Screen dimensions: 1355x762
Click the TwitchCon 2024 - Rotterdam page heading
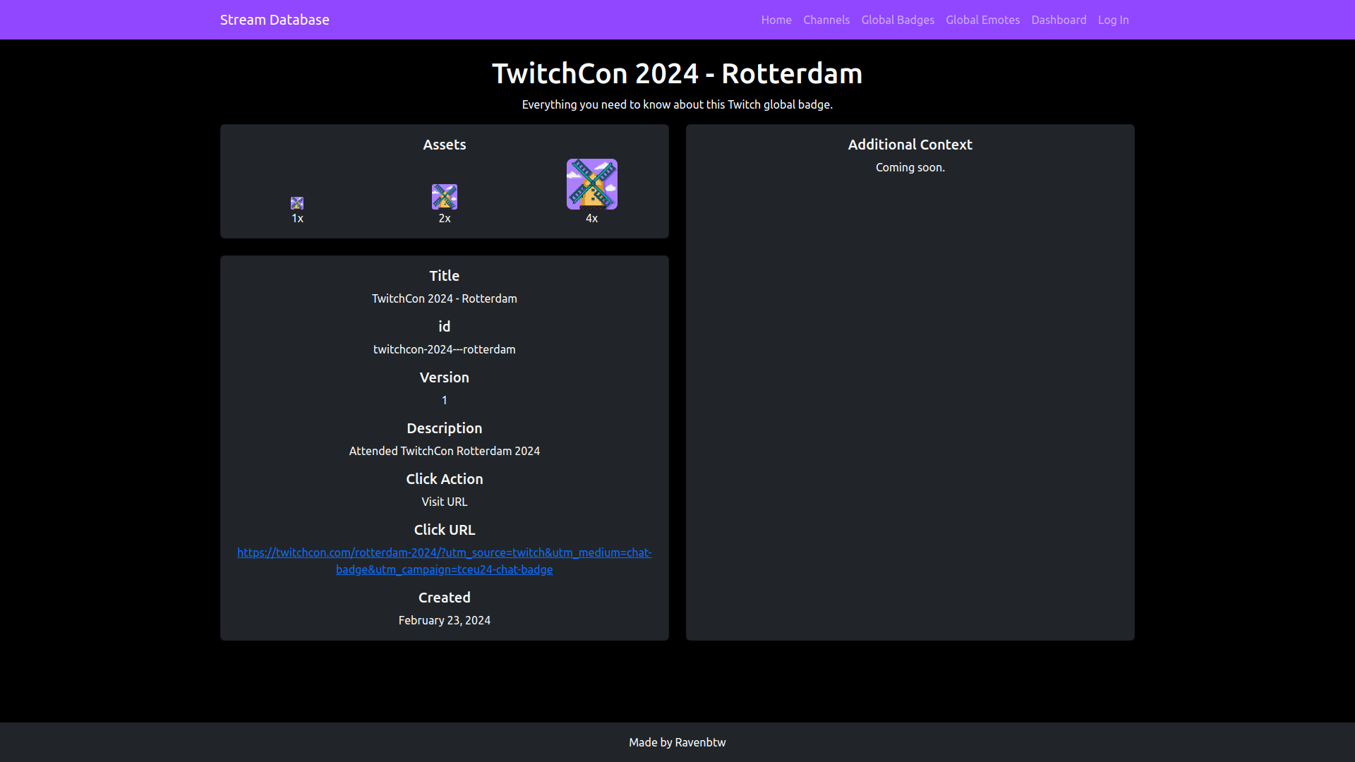click(x=677, y=73)
